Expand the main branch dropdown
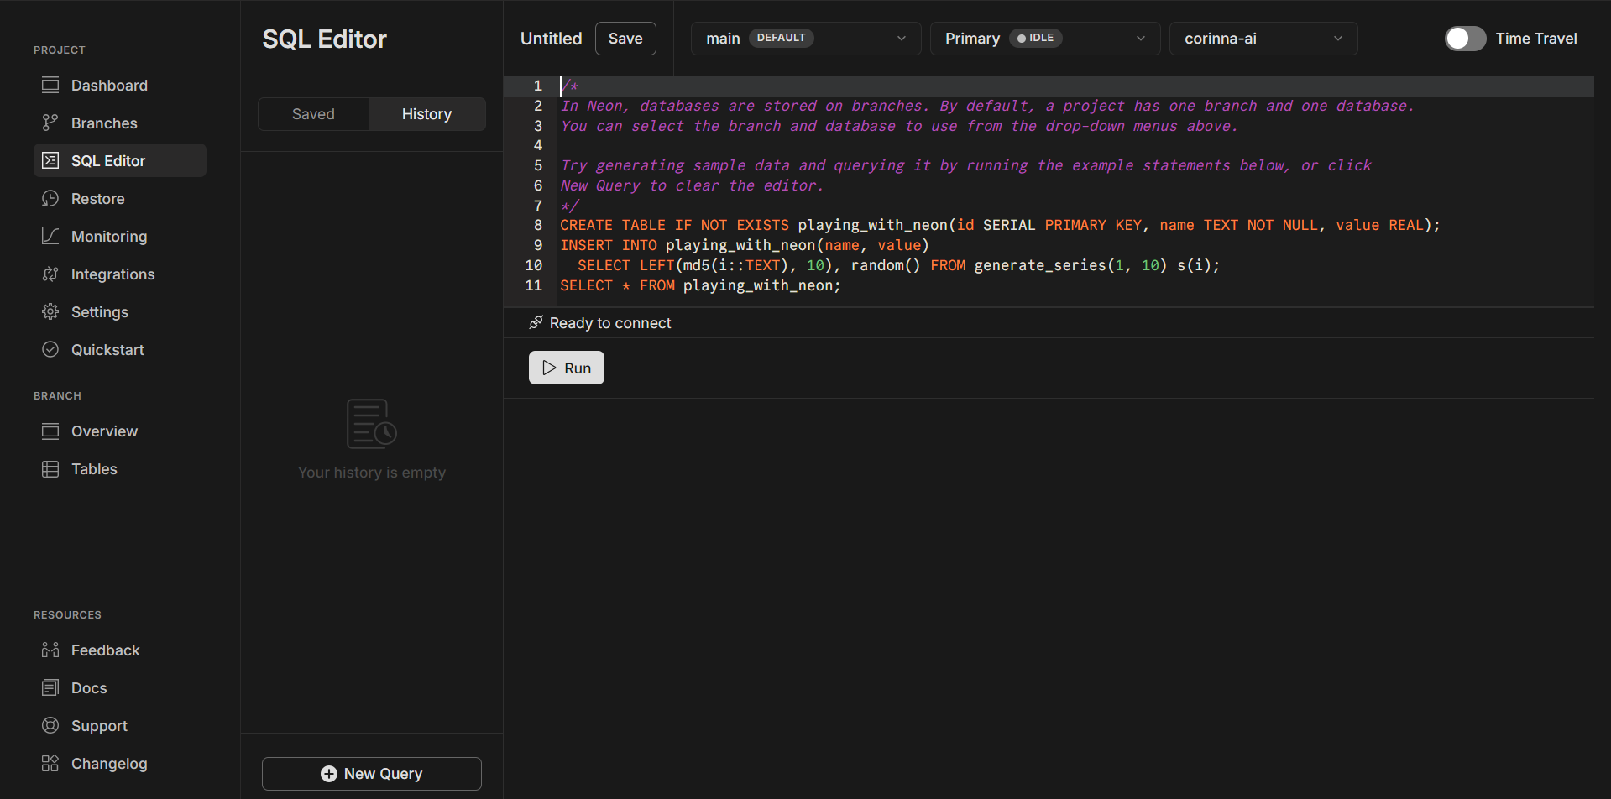The height and width of the screenshot is (799, 1611). 805,39
